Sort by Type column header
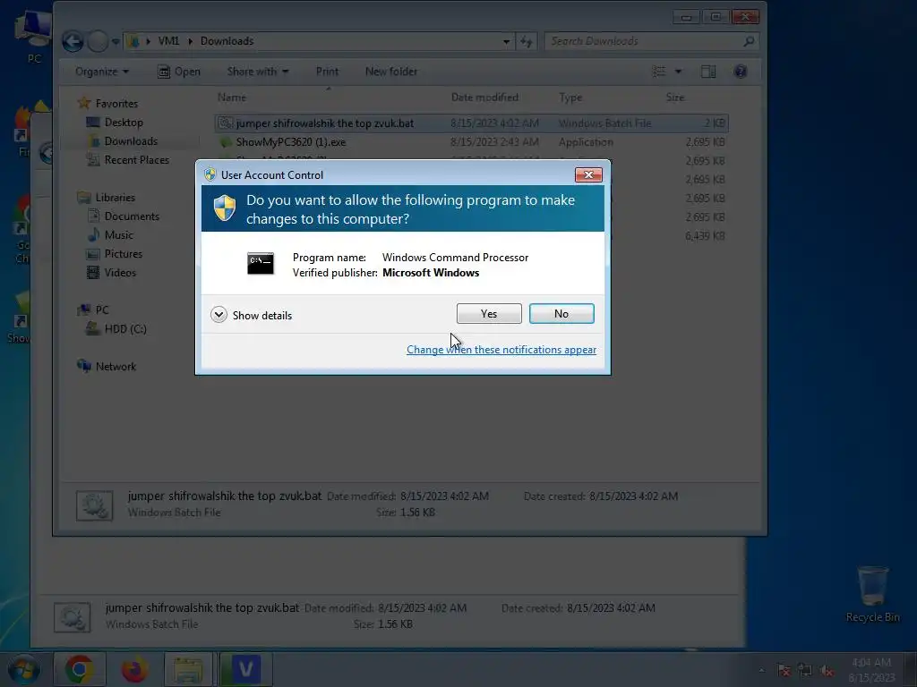Viewport: 917px width, 687px height. tap(570, 97)
